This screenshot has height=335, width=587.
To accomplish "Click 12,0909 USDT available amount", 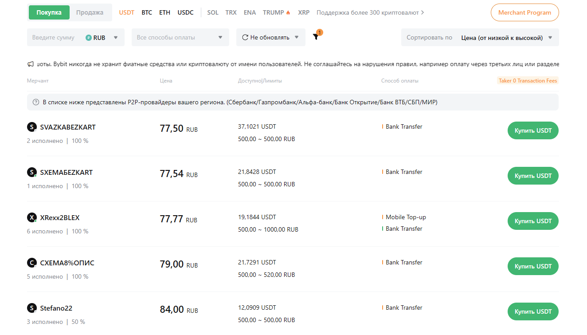I will pyautogui.click(x=257, y=308).
